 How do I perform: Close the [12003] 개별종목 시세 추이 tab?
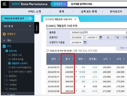[75, 19]
